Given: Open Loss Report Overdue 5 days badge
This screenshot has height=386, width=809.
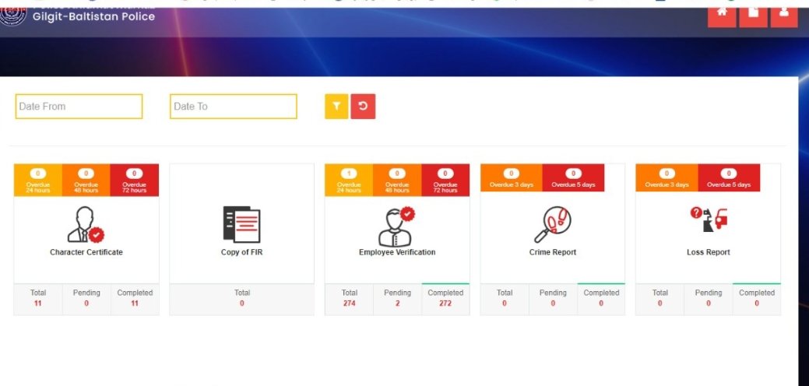Looking at the screenshot, I should coord(729,177).
